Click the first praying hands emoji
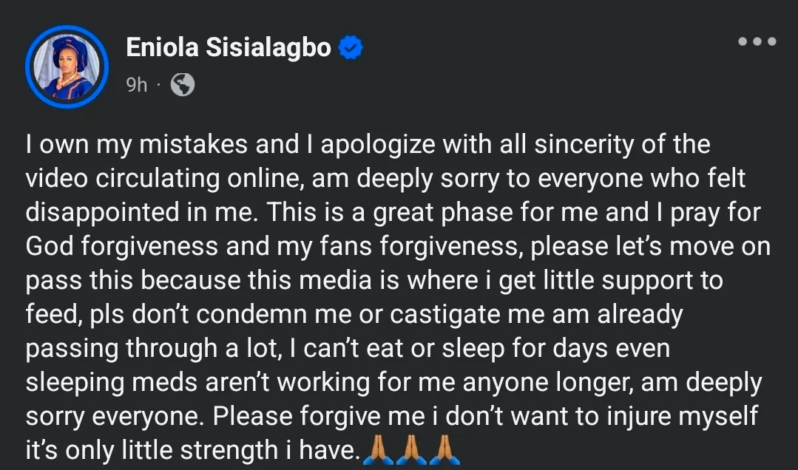The width and height of the screenshot is (798, 470). [377, 450]
